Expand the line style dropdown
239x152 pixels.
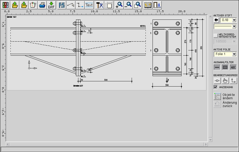[234, 26]
